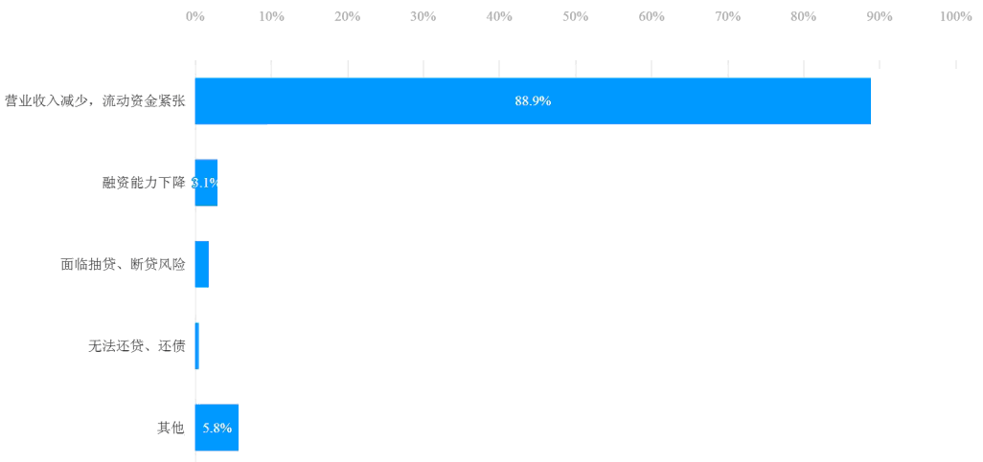Select the 90% axis tick label

point(880,17)
